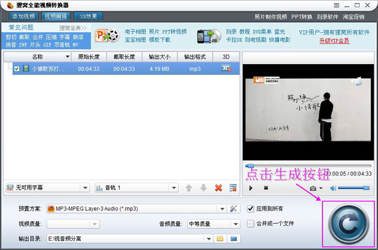Image resolution: width=378 pixels, height=250 pixels.
Task: Open the 狸窝宝典>> link
Action: (x=73, y=28)
